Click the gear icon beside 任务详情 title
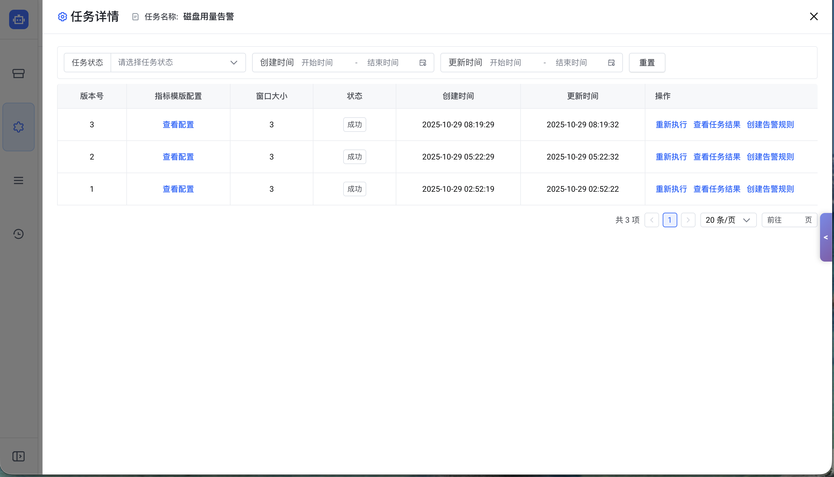This screenshot has width=834, height=477. 62,16
